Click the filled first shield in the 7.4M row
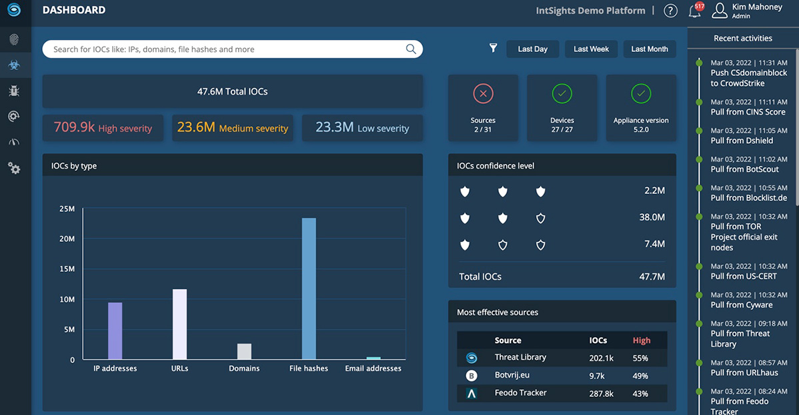This screenshot has width=799, height=415. coord(465,245)
